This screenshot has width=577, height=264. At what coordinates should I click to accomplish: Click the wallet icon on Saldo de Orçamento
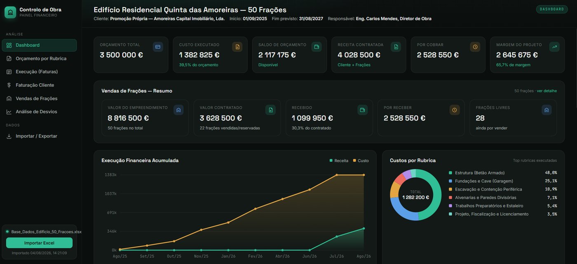click(317, 47)
